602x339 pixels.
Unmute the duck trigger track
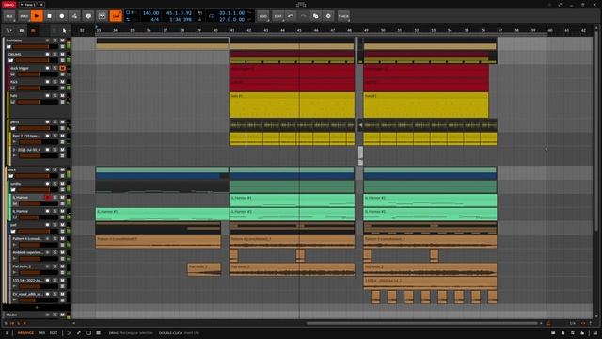pyautogui.click(x=62, y=68)
